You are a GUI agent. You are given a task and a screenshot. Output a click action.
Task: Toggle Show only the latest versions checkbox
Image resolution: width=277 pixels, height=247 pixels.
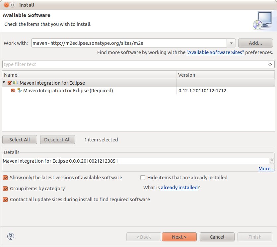[x=6, y=178]
